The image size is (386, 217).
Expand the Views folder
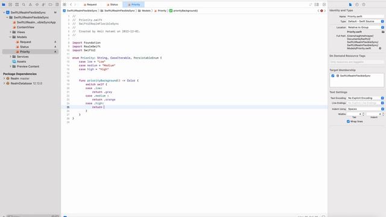[10, 32]
